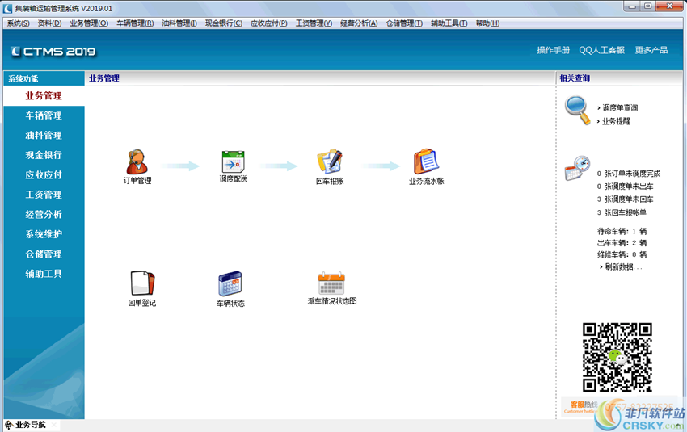
Task: Select 仓储管理 in the sidebar
Action: (44, 254)
